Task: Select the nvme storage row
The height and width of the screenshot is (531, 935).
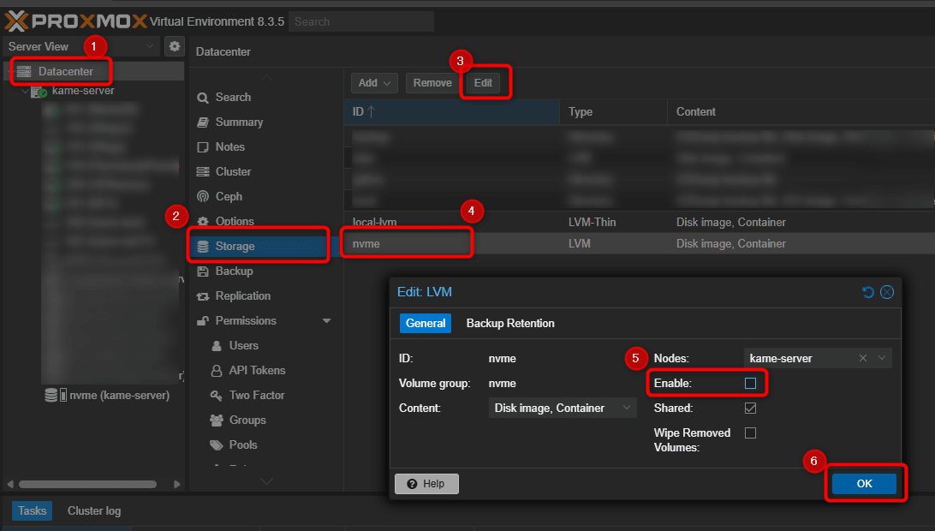Action: coord(640,243)
